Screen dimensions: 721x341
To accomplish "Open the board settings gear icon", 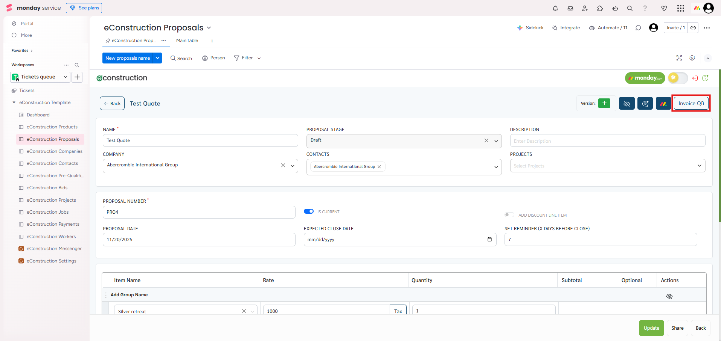I will tap(692, 58).
